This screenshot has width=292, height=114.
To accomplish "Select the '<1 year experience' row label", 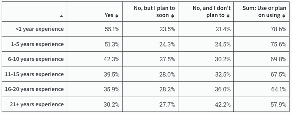I will (x=39, y=29).
